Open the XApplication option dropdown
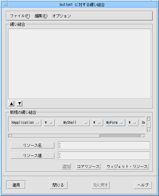 [x=26, y=123]
